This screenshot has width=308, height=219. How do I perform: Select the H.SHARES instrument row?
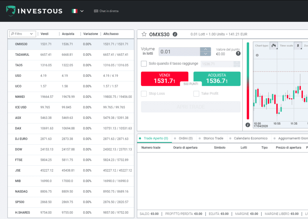click(x=71, y=212)
